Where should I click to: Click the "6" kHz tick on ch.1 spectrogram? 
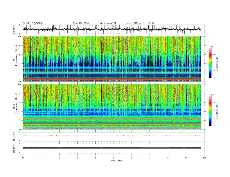(20, 55)
